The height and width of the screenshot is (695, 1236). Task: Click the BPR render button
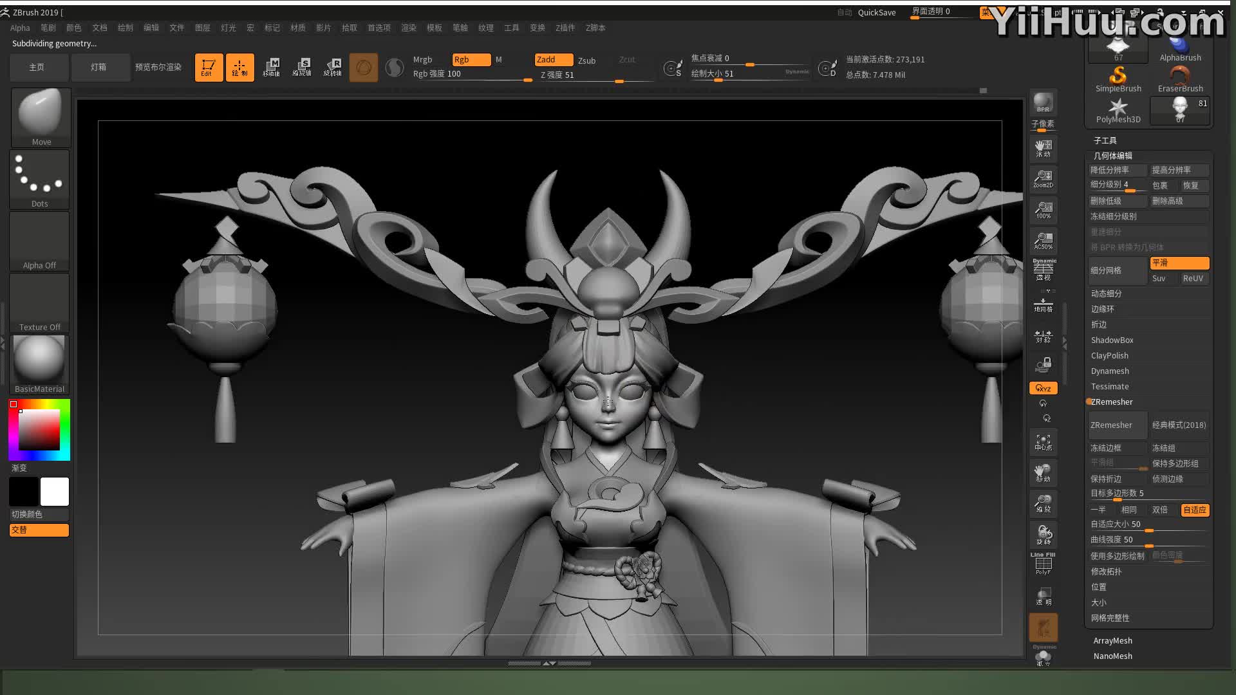coord(1043,103)
